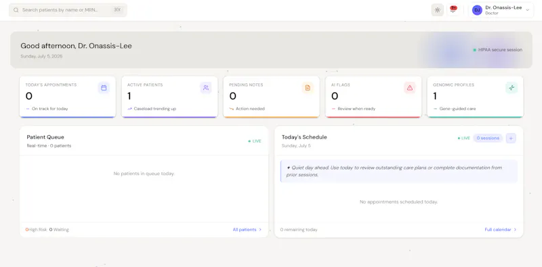Expand the Dr. Onassis-Lee account dropdown chevron

(528, 10)
